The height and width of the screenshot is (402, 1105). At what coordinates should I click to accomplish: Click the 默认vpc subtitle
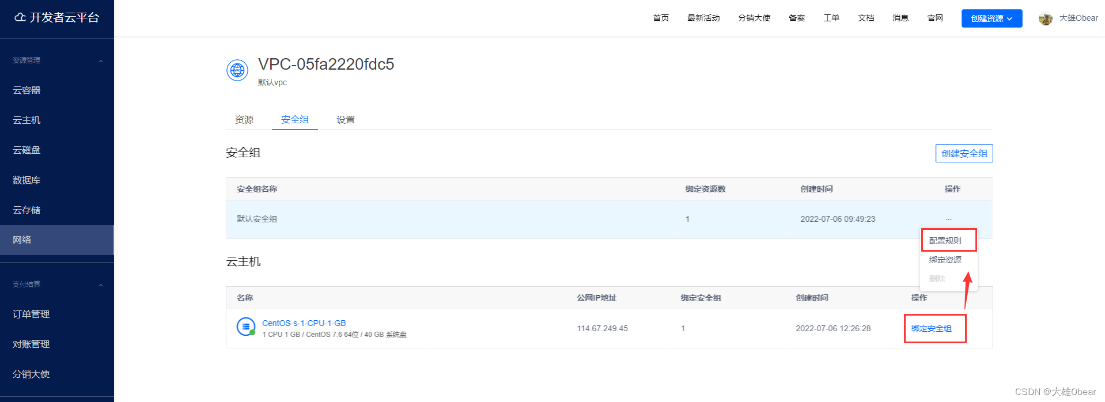[273, 82]
